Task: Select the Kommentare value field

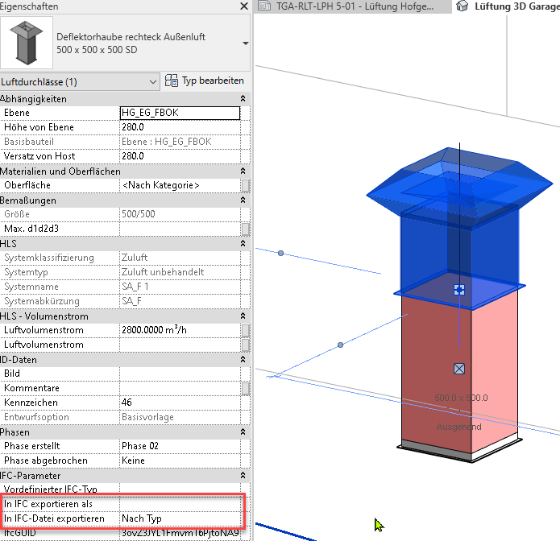Action: (x=179, y=389)
